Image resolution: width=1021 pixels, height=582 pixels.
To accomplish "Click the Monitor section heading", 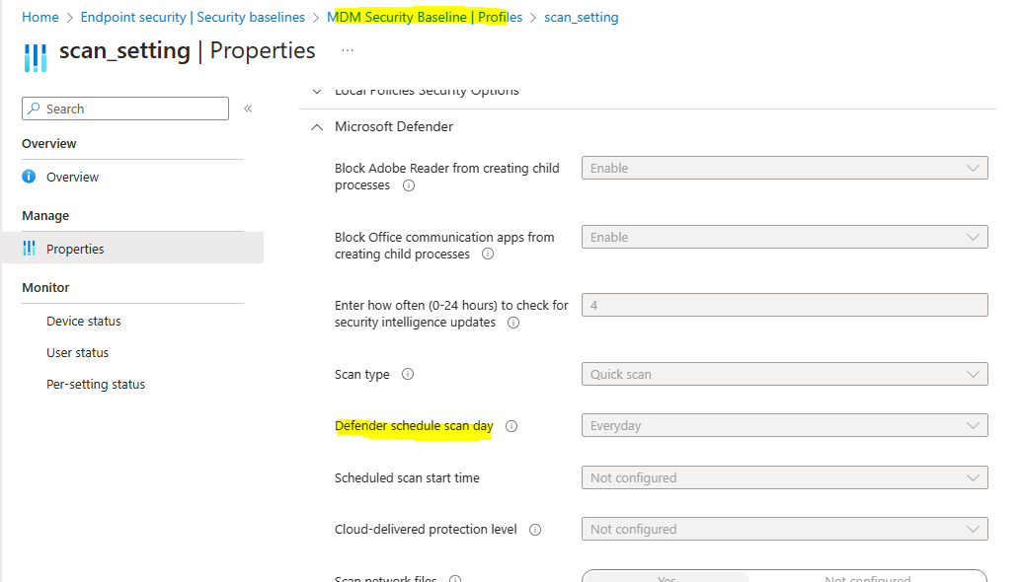I will point(45,287).
